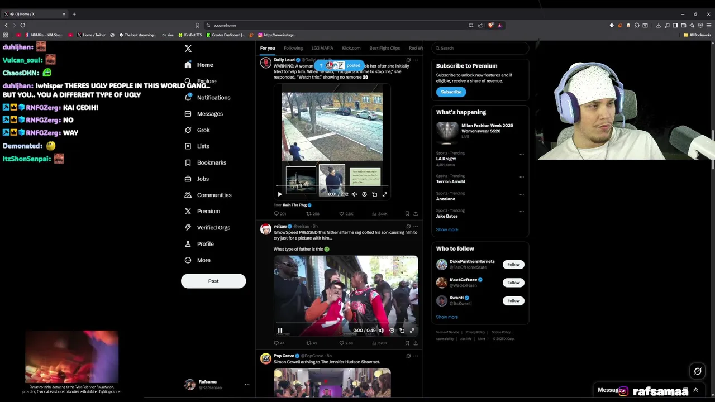Open the Creator Dashboard bookmark
The height and width of the screenshot is (402, 715).
(226, 35)
